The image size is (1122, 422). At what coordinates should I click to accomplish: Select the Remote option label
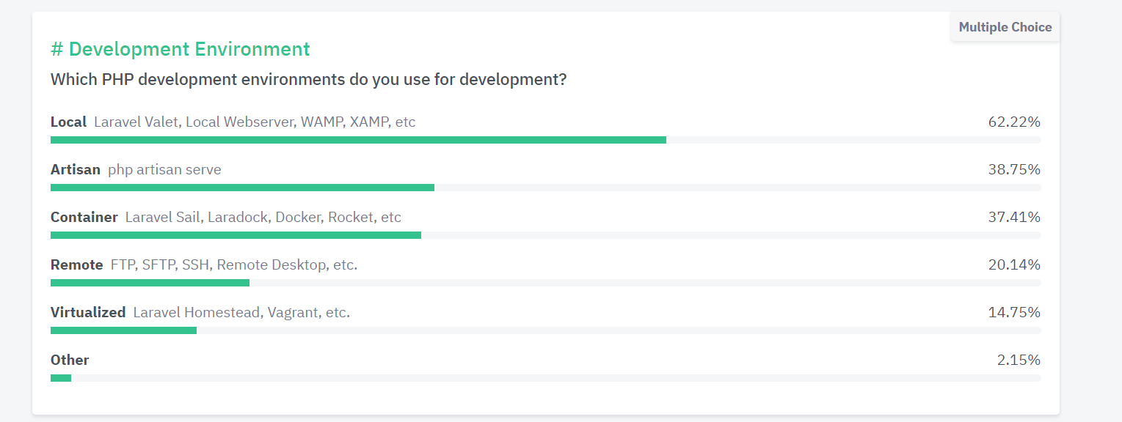(x=77, y=264)
